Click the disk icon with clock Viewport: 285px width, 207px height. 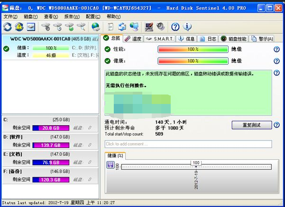(x=58, y=27)
